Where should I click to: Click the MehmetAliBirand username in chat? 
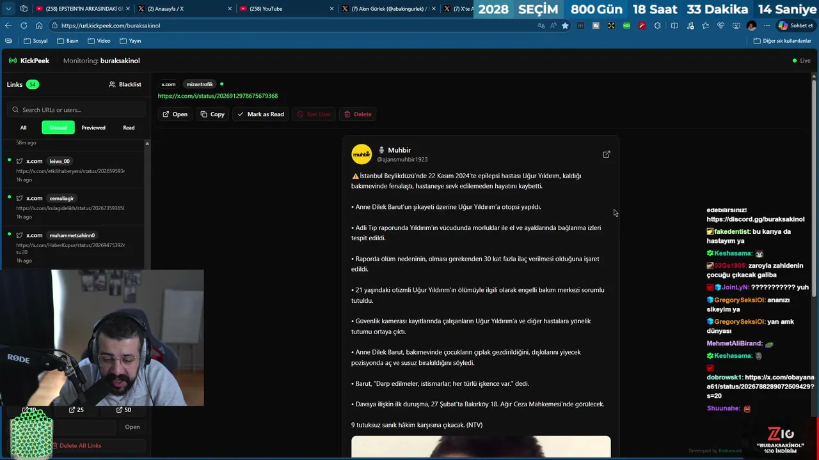[x=734, y=344]
